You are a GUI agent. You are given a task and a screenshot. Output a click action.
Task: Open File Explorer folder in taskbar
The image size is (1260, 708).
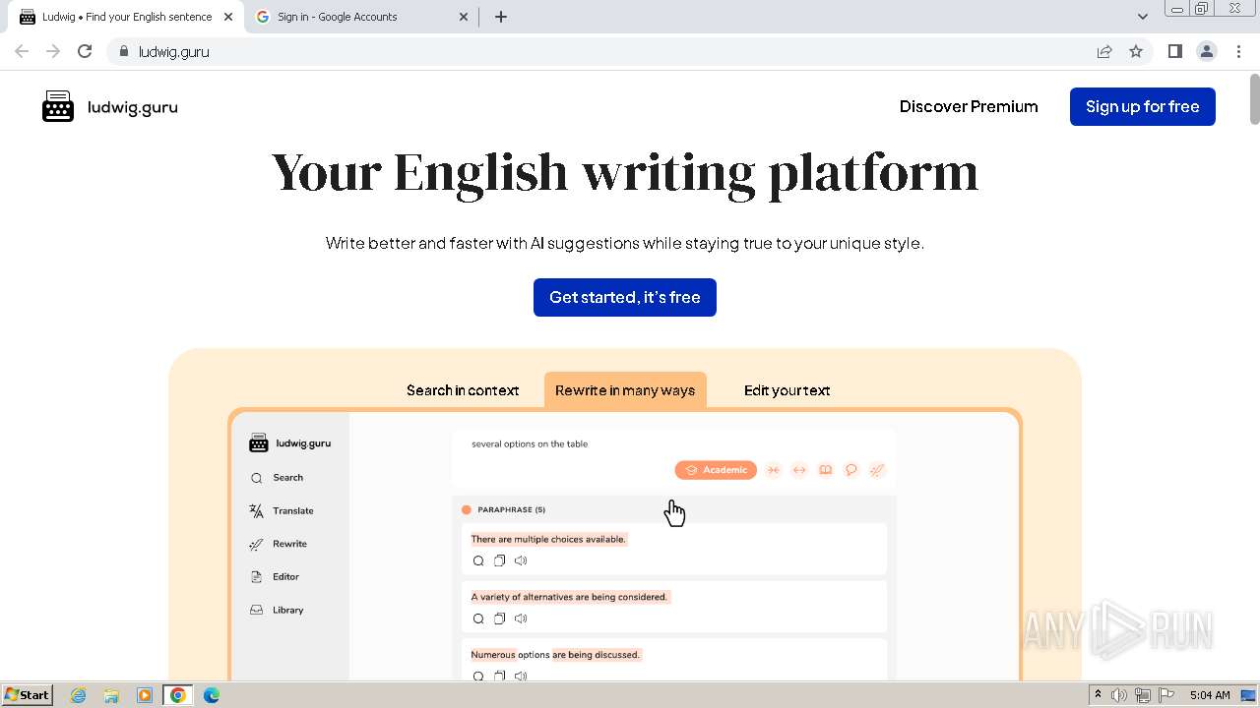tap(111, 695)
